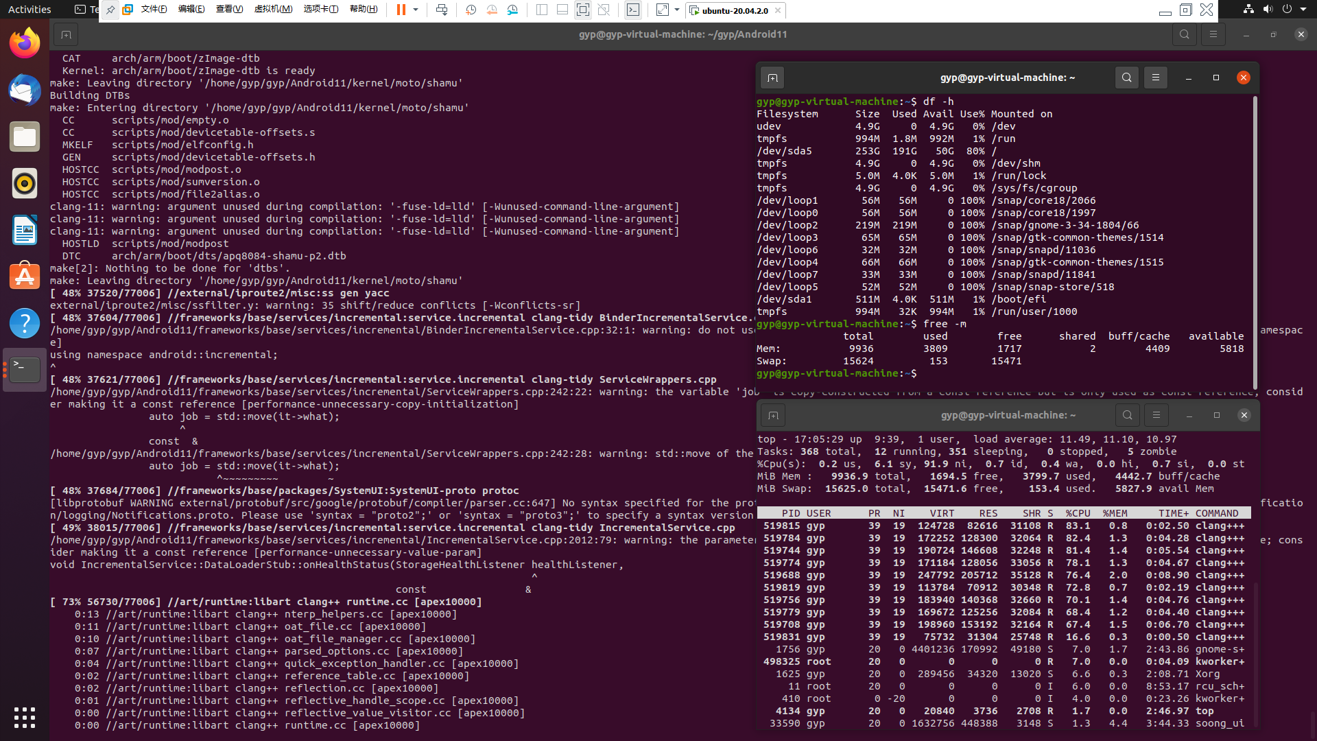Open 虚拟机(M) menu
Screen dimensions: 1317x741
tap(273, 10)
